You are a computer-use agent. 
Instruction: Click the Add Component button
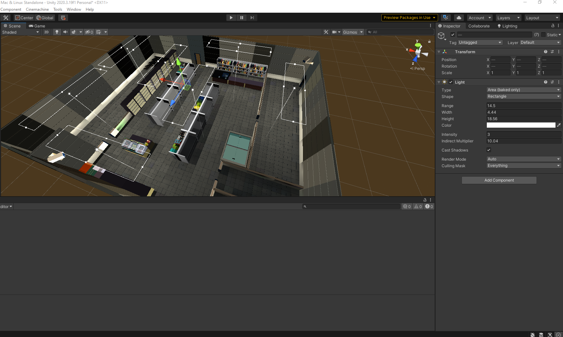(499, 180)
